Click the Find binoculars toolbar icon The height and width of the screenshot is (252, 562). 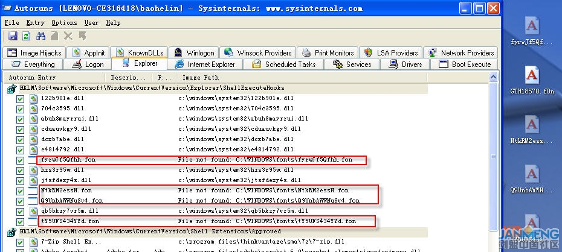pos(40,36)
